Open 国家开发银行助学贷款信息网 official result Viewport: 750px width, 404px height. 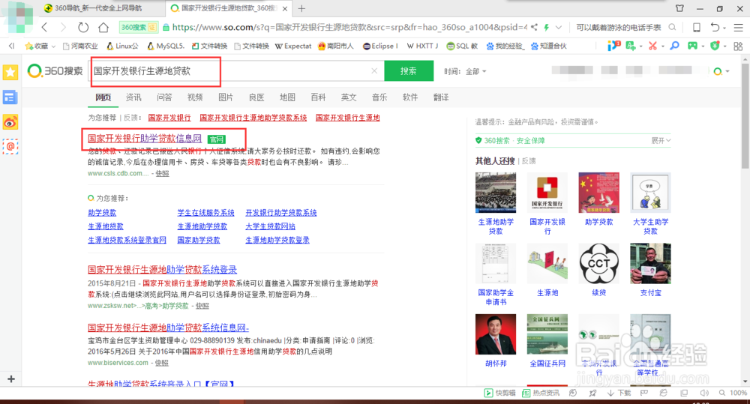point(145,139)
